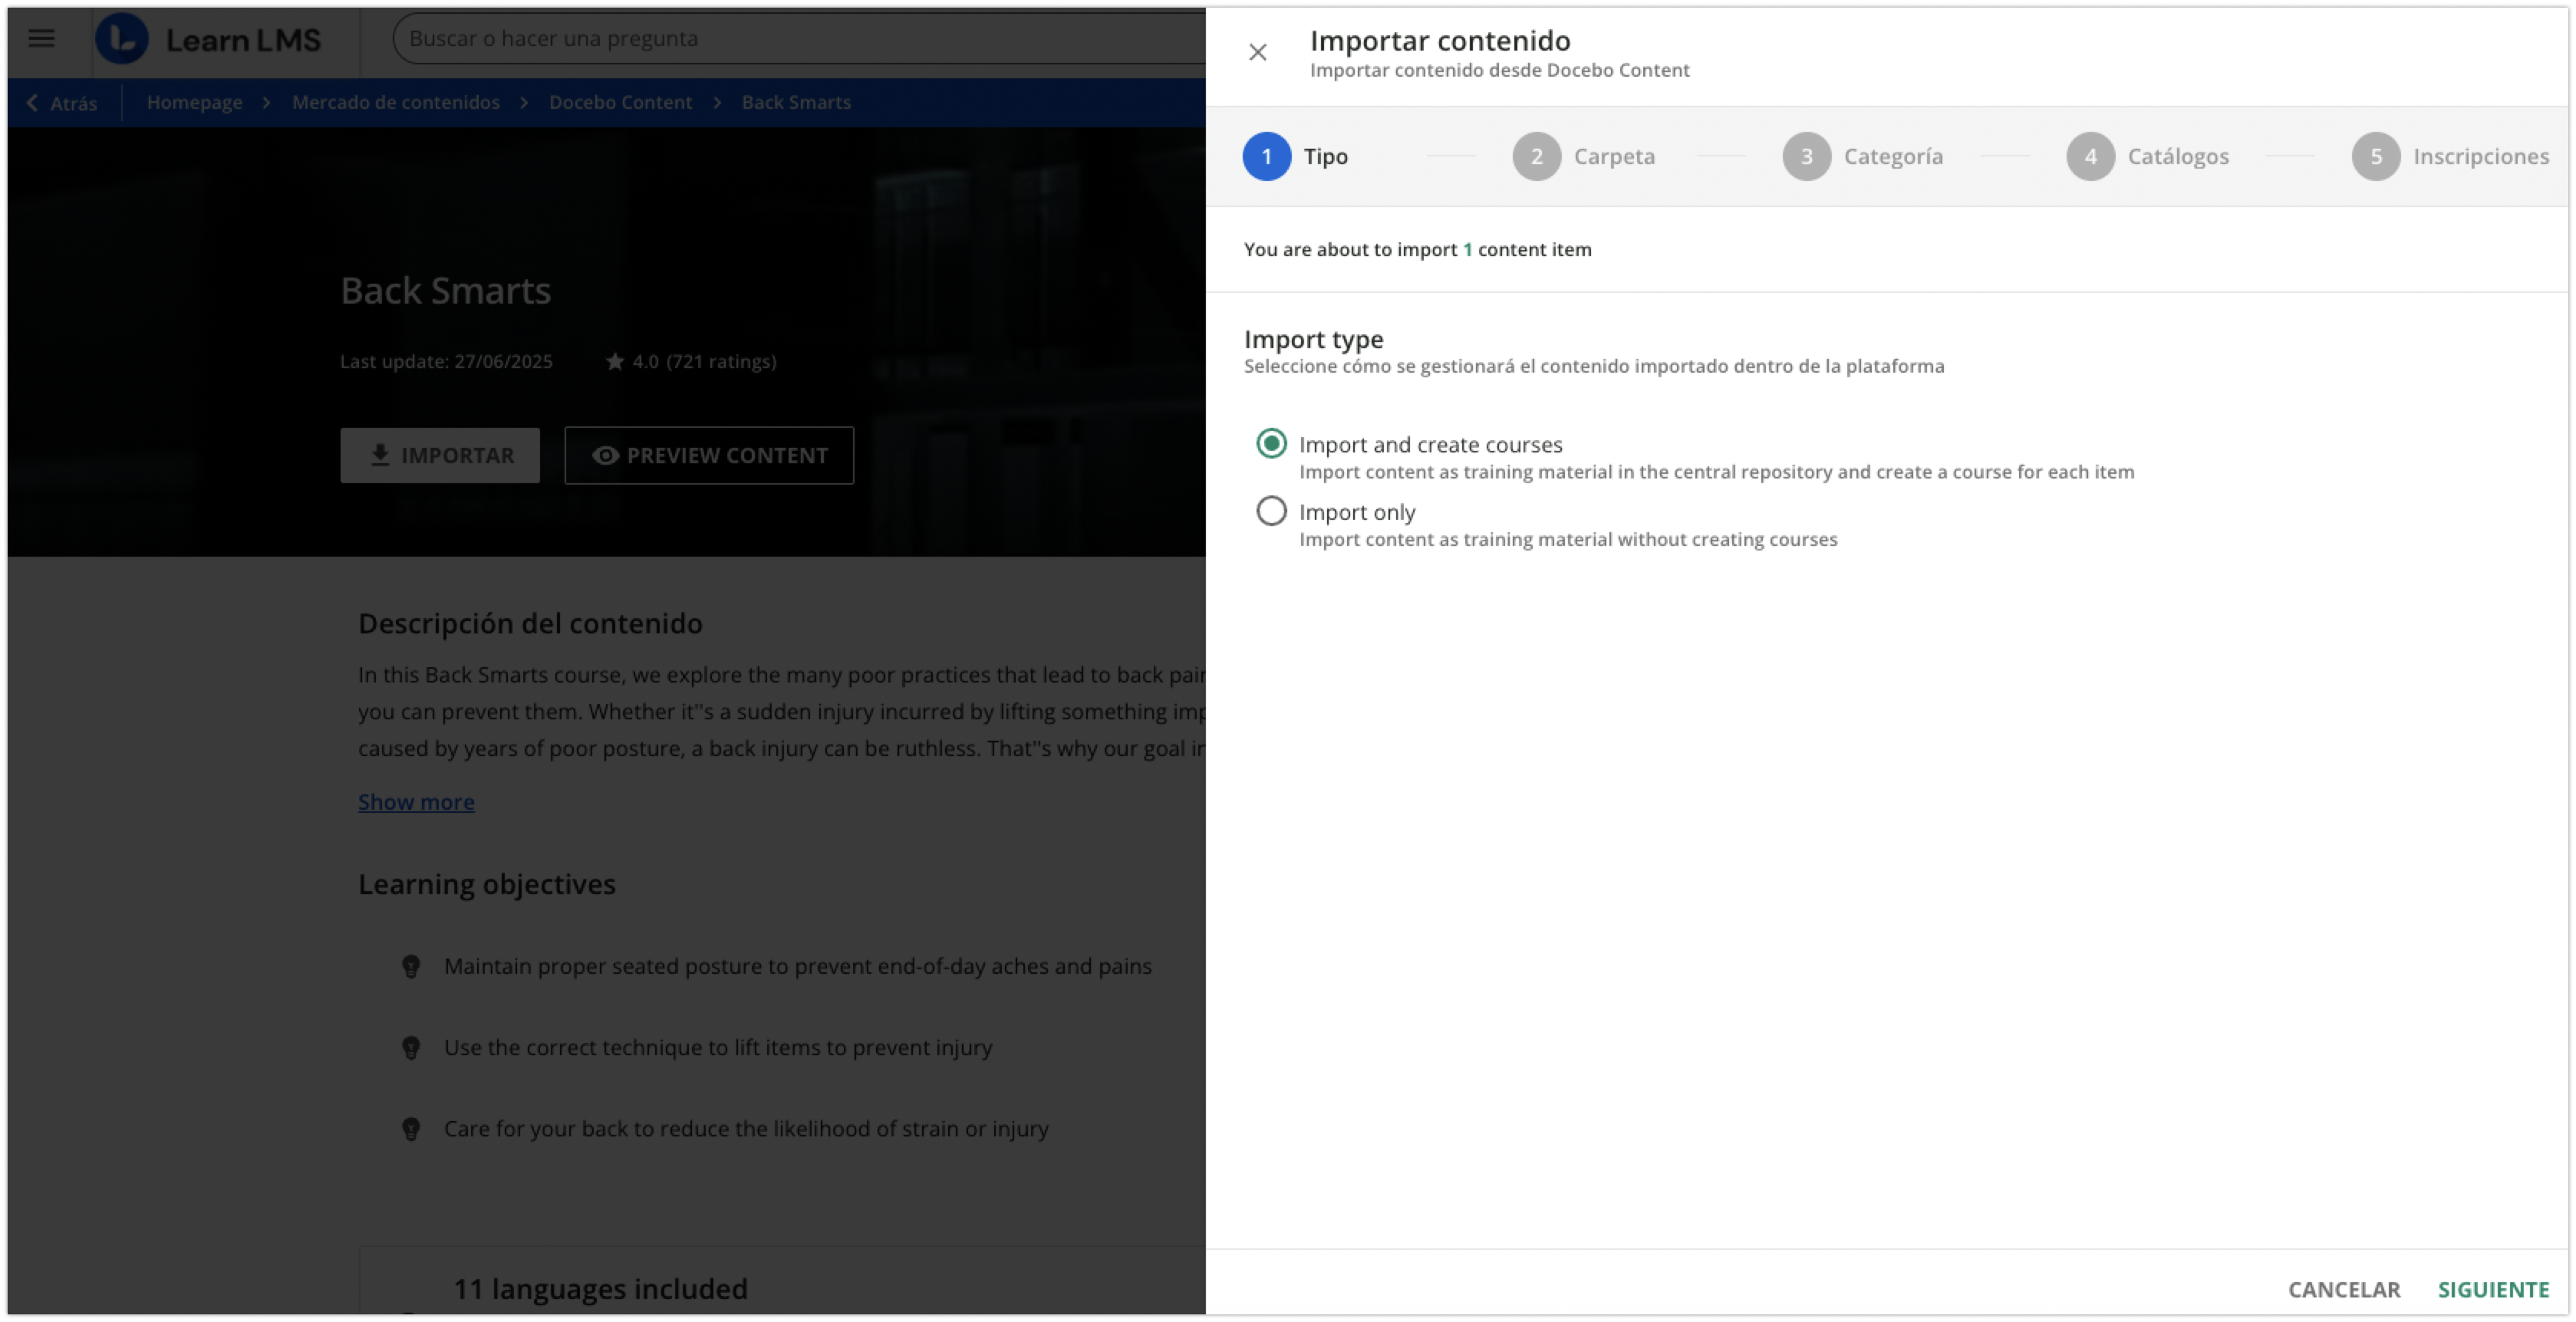Go to step 2 Carpeta
Screen dimensions: 2576x1322
tap(1537, 157)
